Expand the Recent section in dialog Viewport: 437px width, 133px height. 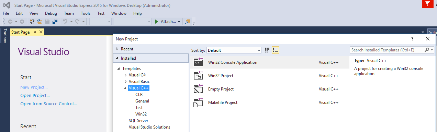pos(117,49)
